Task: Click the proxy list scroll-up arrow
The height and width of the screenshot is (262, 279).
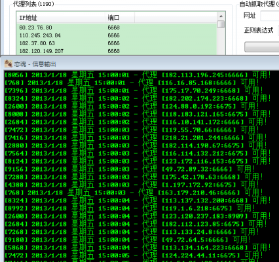Action: tap(221, 16)
